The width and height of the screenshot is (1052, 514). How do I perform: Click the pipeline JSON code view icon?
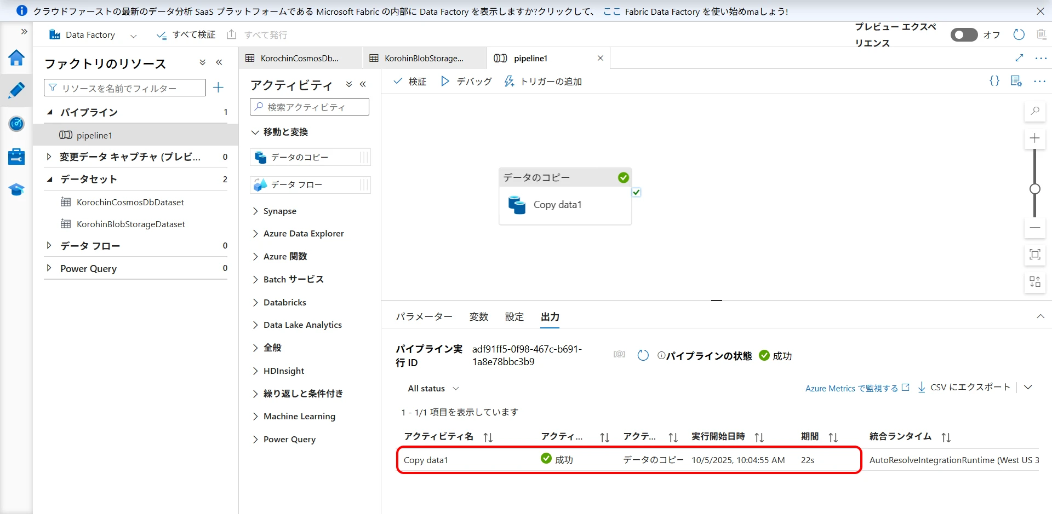[x=994, y=81]
